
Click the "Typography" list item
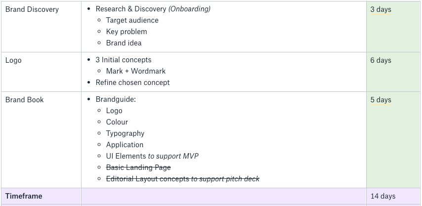click(125, 134)
